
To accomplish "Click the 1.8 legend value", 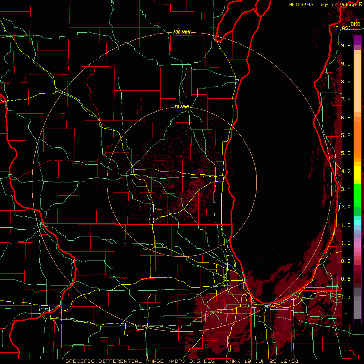I will (x=346, y=225).
